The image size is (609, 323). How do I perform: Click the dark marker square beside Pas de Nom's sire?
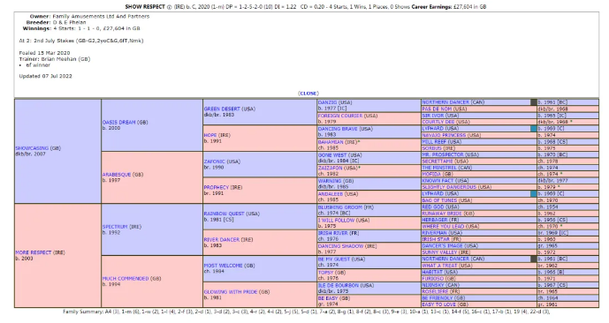tap(534, 102)
